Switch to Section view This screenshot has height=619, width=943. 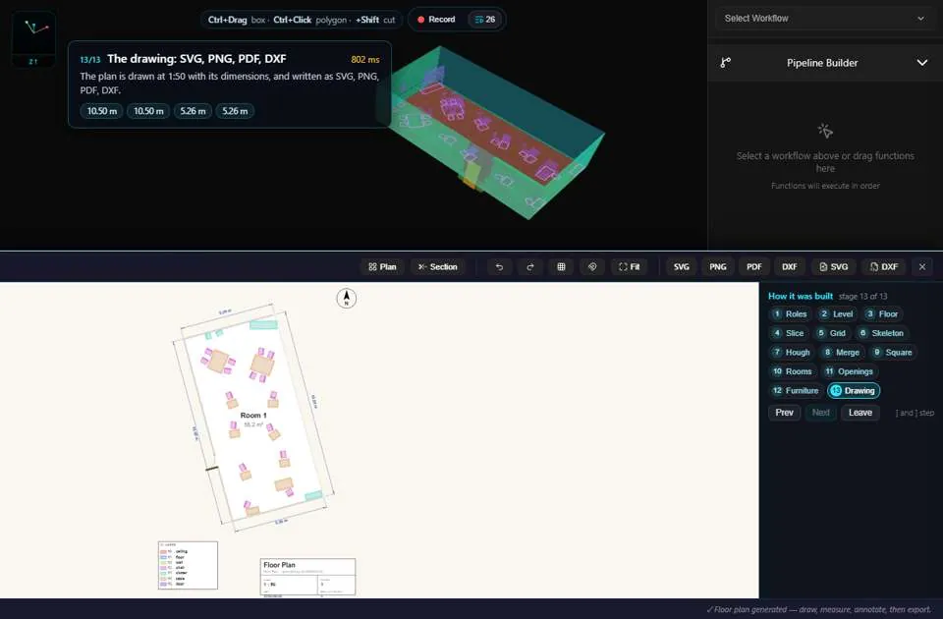point(438,266)
